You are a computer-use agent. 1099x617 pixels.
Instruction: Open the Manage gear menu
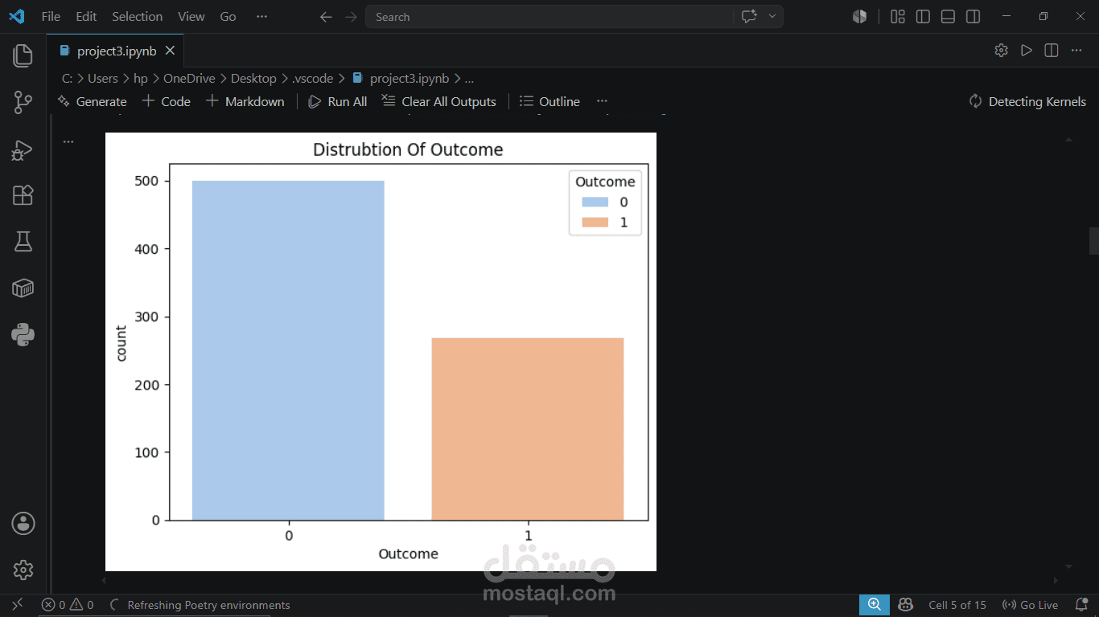pyautogui.click(x=23, y=570)
